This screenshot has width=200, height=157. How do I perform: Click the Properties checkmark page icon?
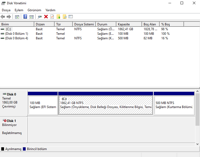[52, 17]
